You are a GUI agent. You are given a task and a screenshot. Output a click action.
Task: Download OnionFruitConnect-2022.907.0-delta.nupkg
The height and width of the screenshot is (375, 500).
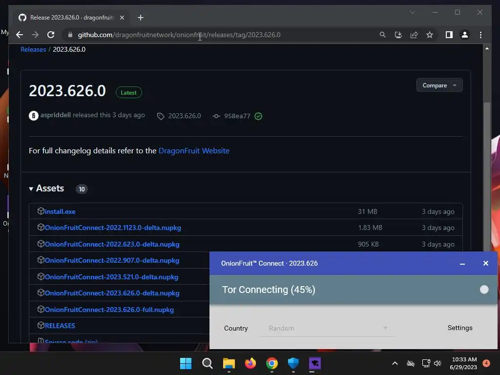tap(112, 261)
